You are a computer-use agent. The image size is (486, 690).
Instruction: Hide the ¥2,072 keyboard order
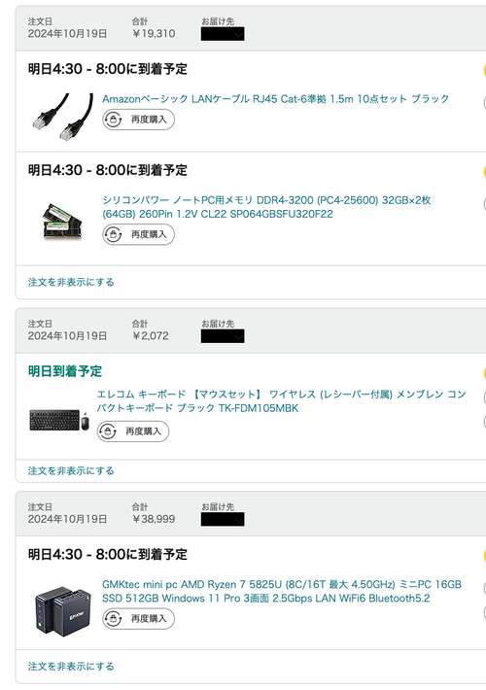pos(71,471)
